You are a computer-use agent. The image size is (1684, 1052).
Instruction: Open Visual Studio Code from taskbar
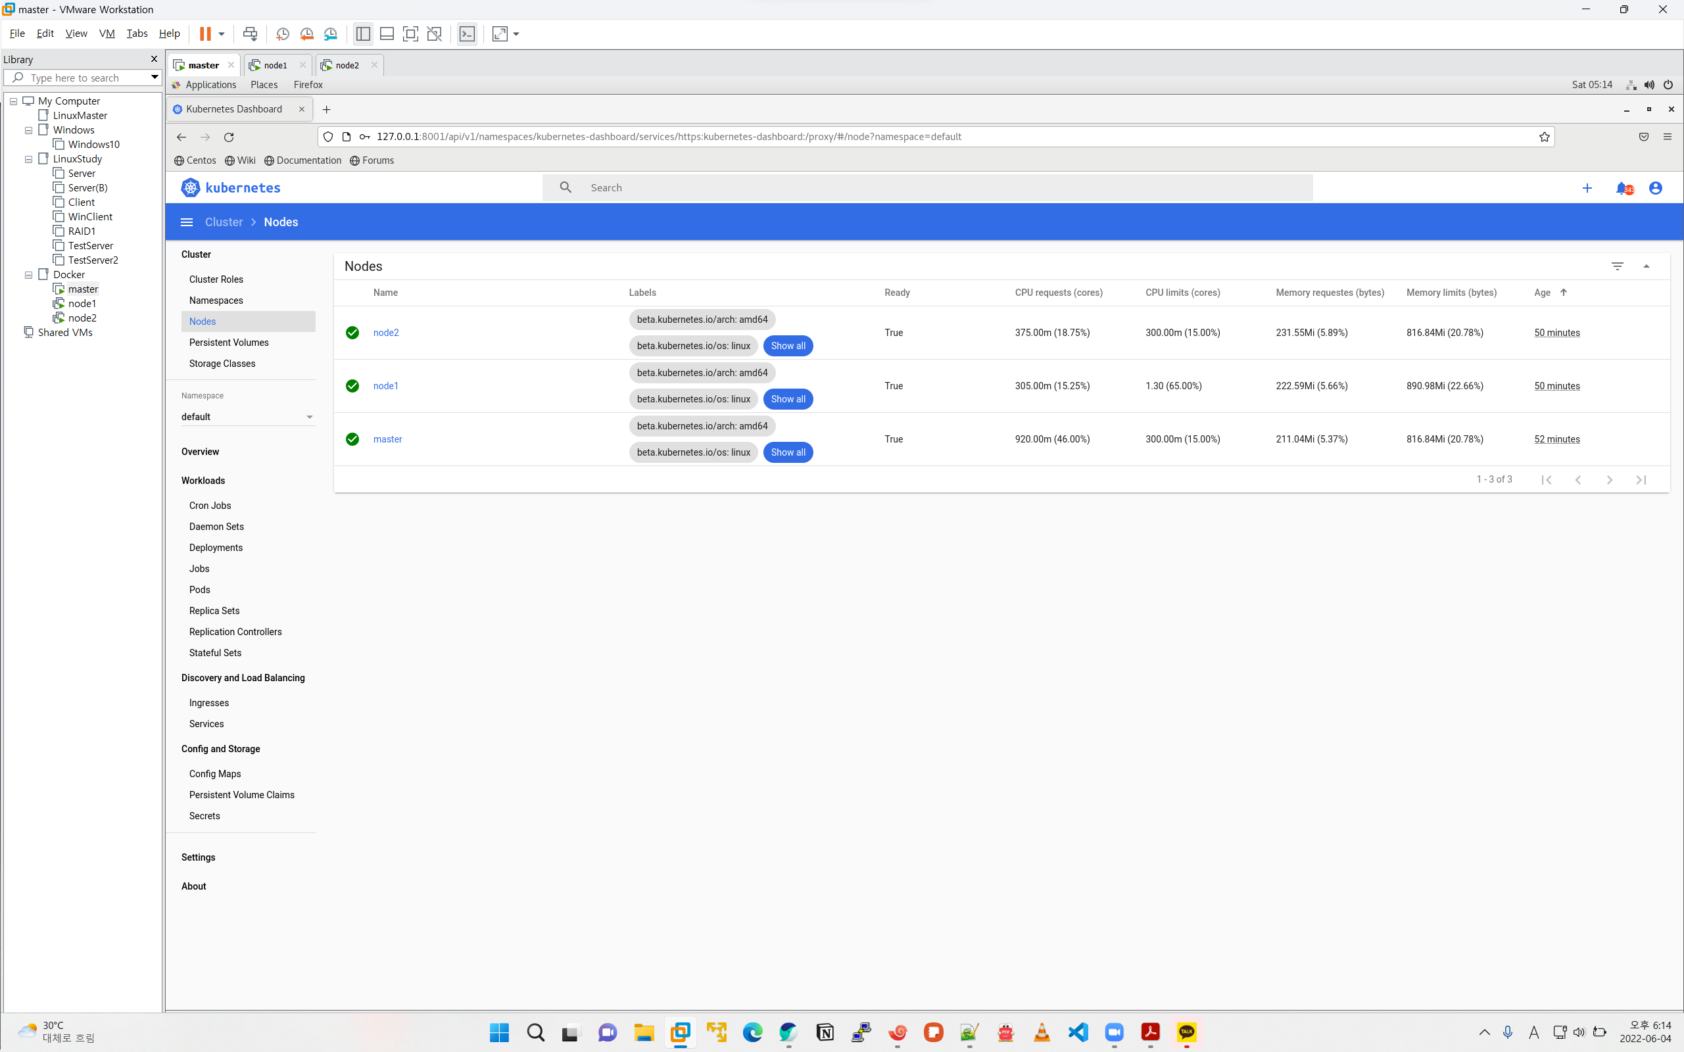1078,1032
